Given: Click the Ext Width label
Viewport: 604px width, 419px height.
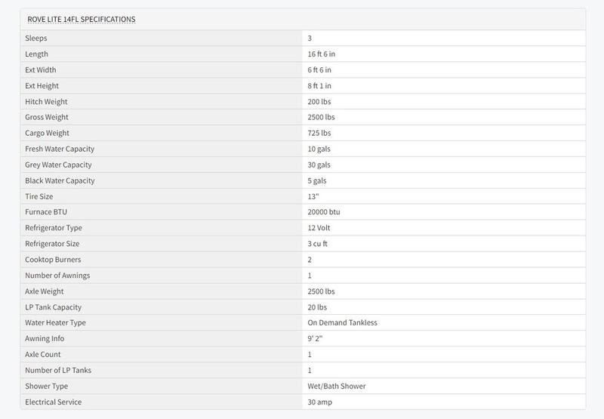Looking at the screenshot, I should coord(41,69).
